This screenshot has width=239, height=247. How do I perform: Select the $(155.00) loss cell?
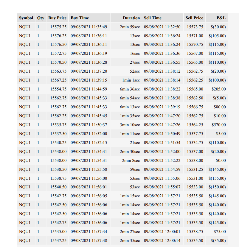[217, 178]
